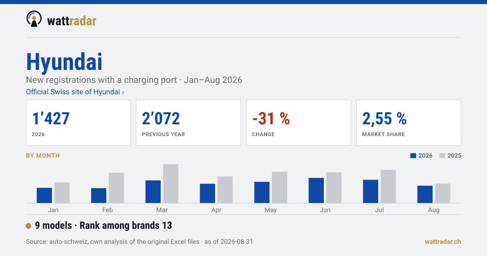
Task: Click the gray 2025 legend swatch
Action: tap(442, 156)
